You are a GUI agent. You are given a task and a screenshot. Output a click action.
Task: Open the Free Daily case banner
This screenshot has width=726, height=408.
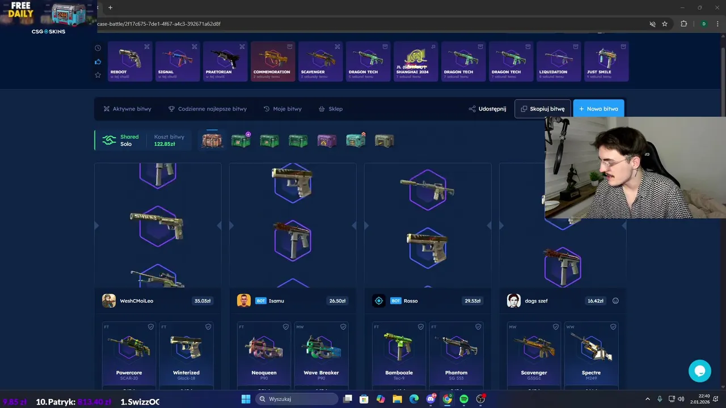48,14
